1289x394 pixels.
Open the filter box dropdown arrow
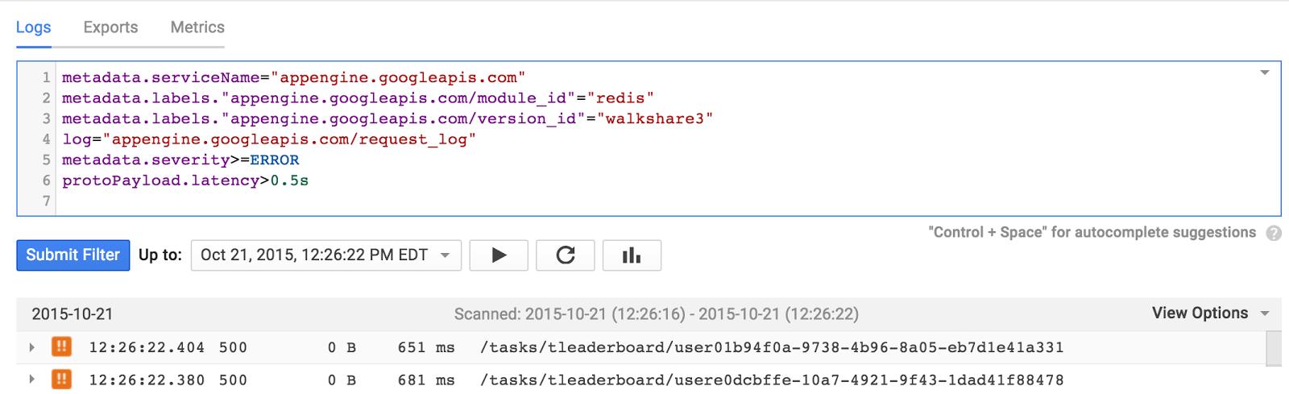coord(1265,73)
